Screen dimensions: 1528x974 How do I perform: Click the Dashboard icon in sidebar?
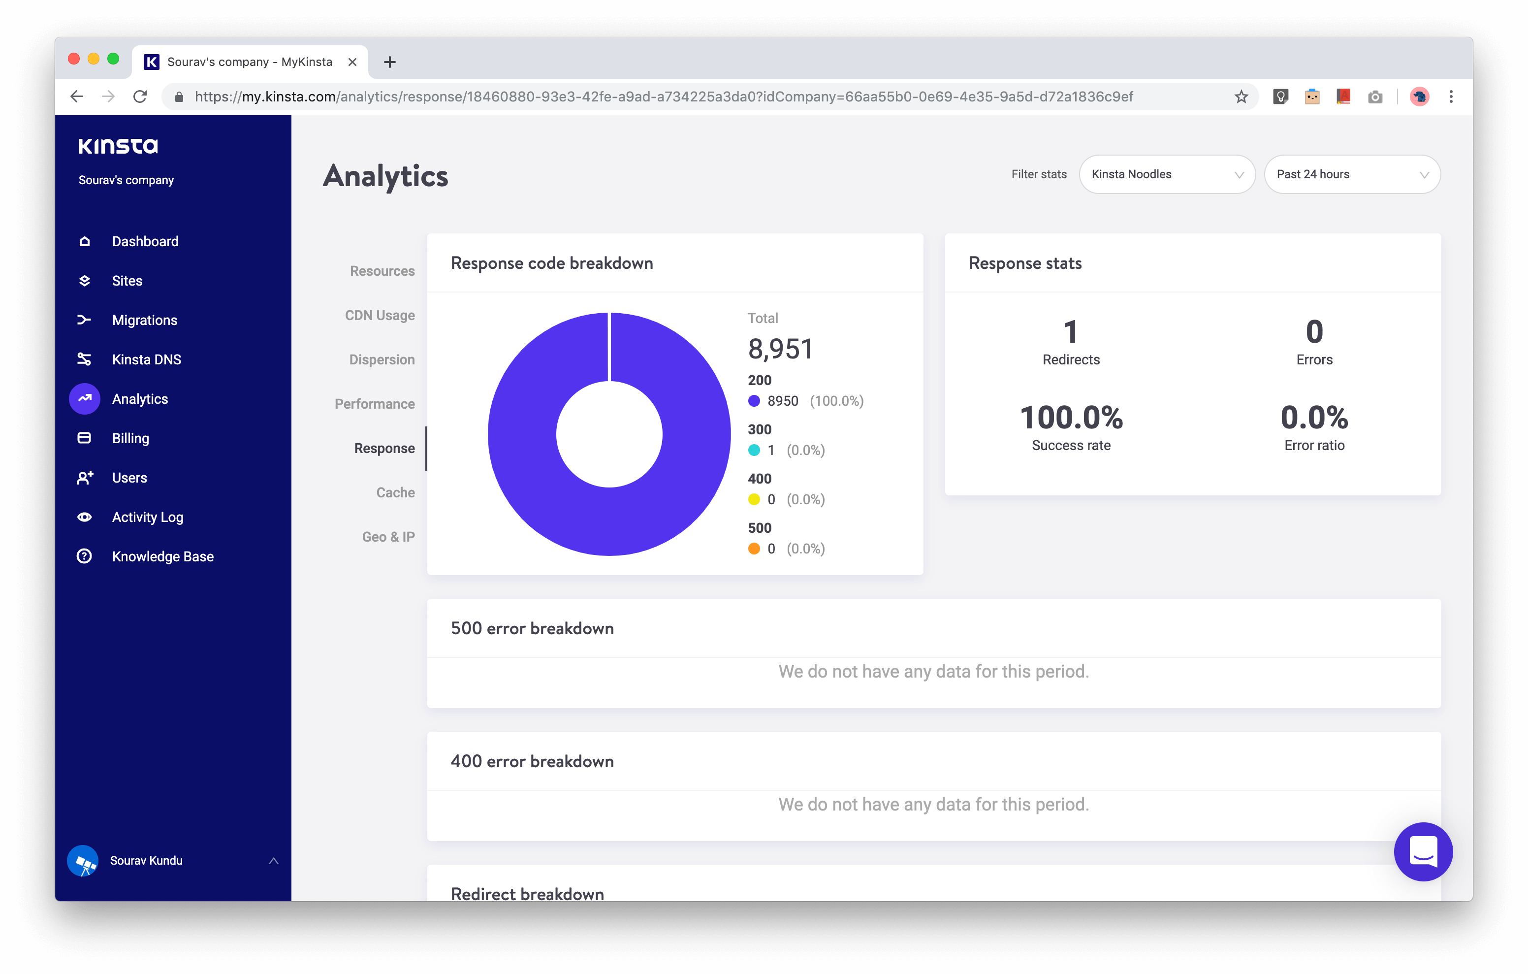click(x=86, y=241)
